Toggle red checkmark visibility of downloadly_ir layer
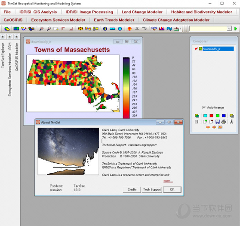 click(x=196, y=49)
